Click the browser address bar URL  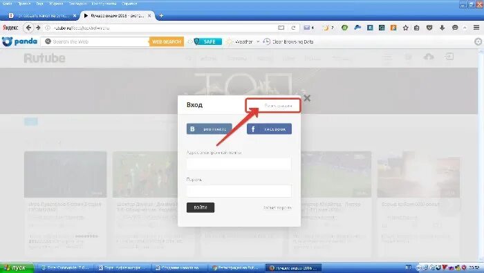tap(82, 28)
